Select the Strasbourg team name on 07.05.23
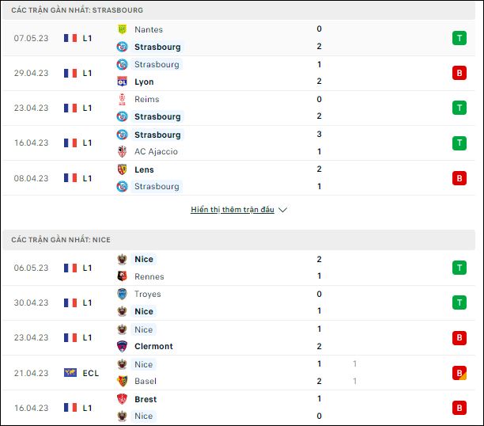This screenshot has width=484, height=426. pyautogui.click(x=157, y=47)
